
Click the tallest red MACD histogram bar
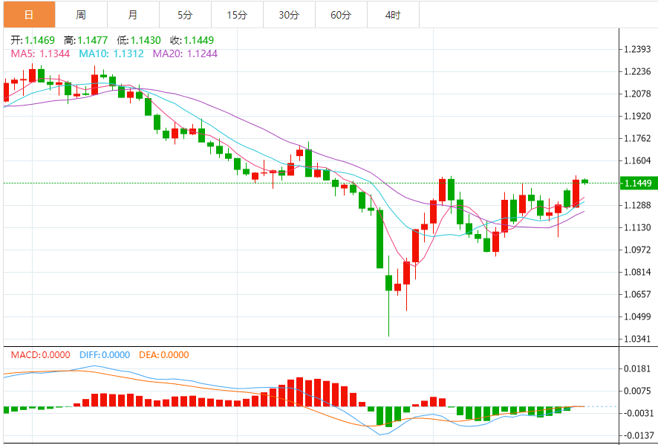click(299, 392)
